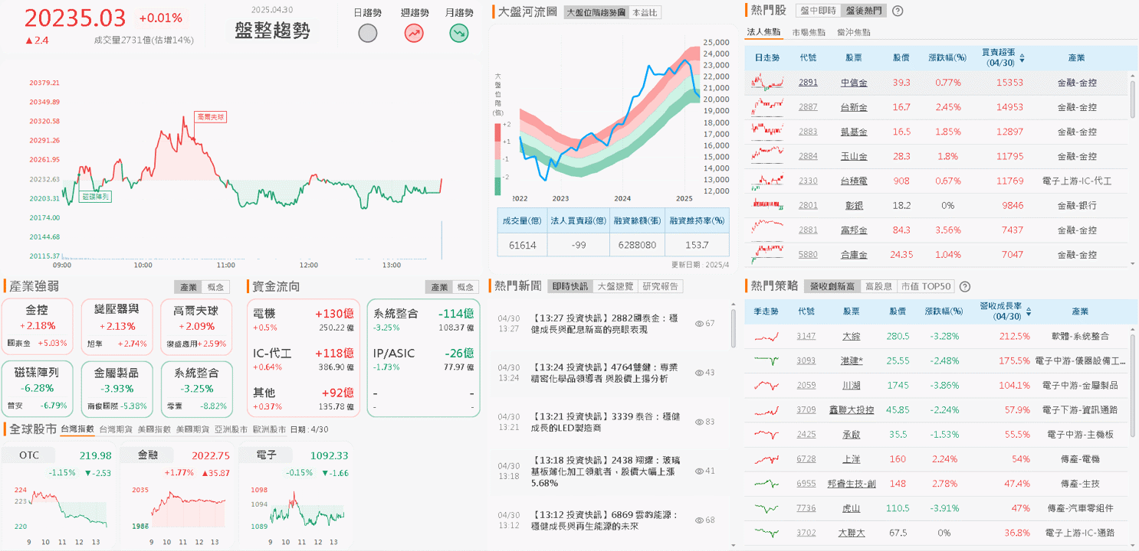Open 台新金 stock link
This screenshot has width=1139, height=551.
[x=854, y=107]
